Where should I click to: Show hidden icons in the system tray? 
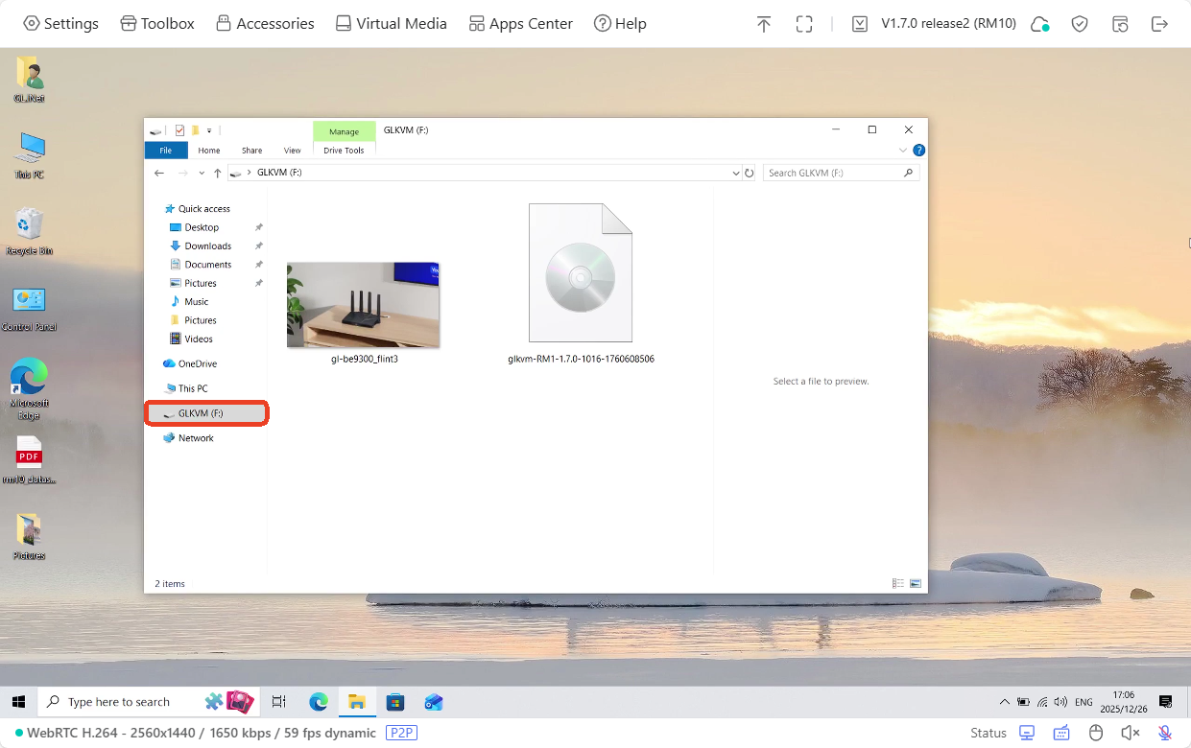pyautogui.click(x=1004, y=701)
